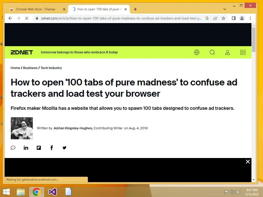Open ZDNET user account icon
263x197 pixels.
tap(228, 52)
